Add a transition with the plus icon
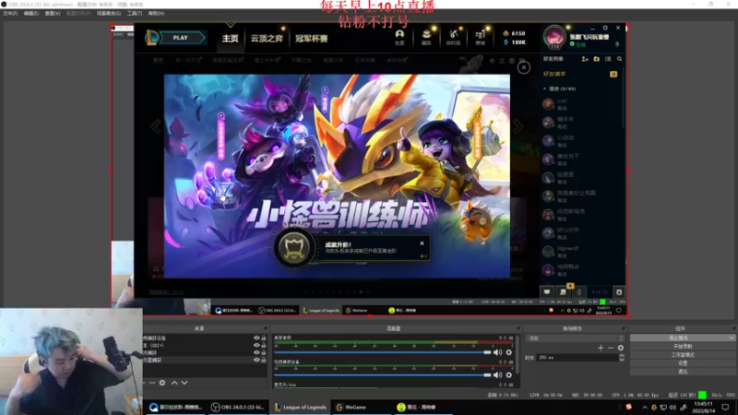The width and height of the screenshot is (738, 415). coord(601,348)
